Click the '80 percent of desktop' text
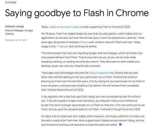 click(x=66, y=42)
